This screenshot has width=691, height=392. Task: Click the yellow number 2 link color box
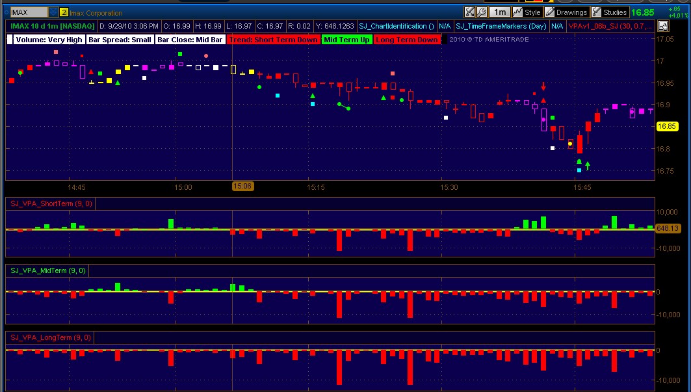pos(64,12)
